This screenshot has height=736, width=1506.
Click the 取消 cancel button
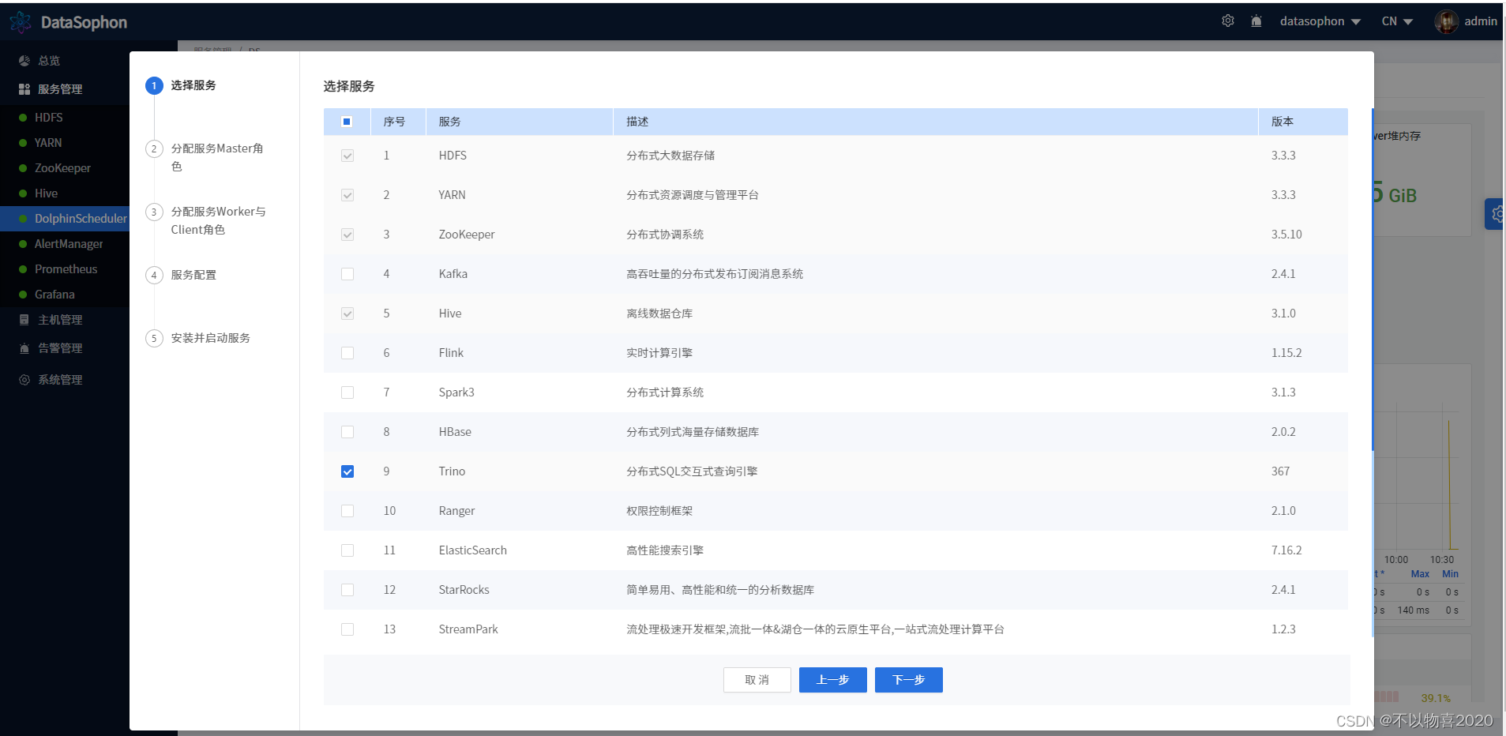757,680
